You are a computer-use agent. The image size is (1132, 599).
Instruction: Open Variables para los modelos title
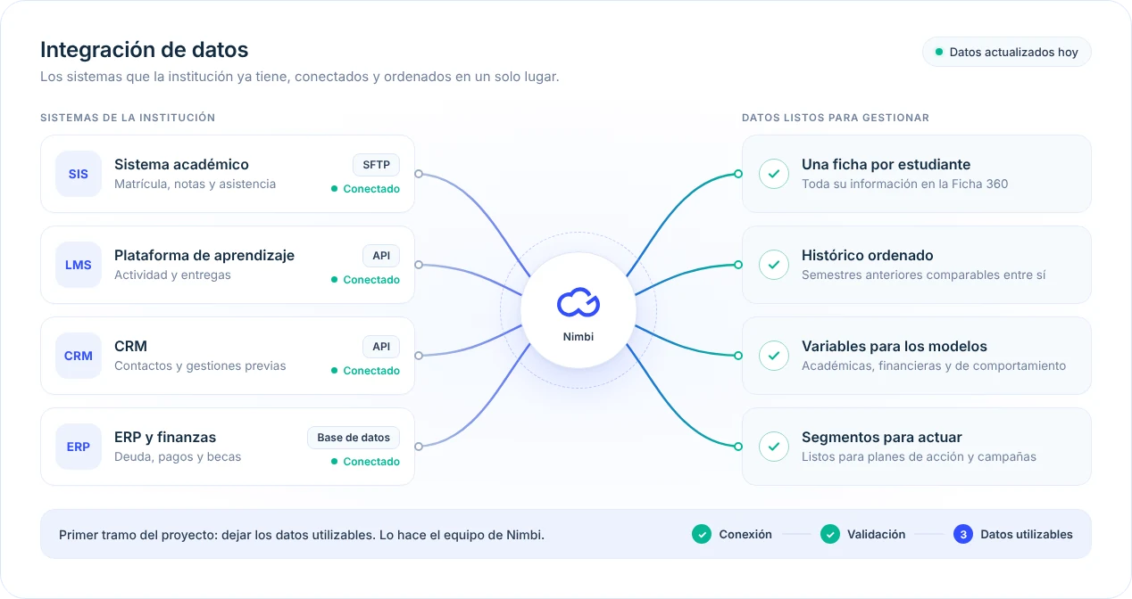coord(895,346)
